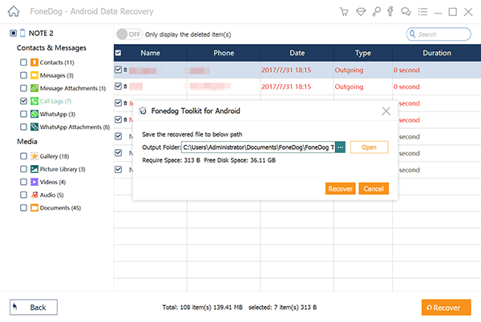
Task: Click the Output Folder path field
Action: 259,147
